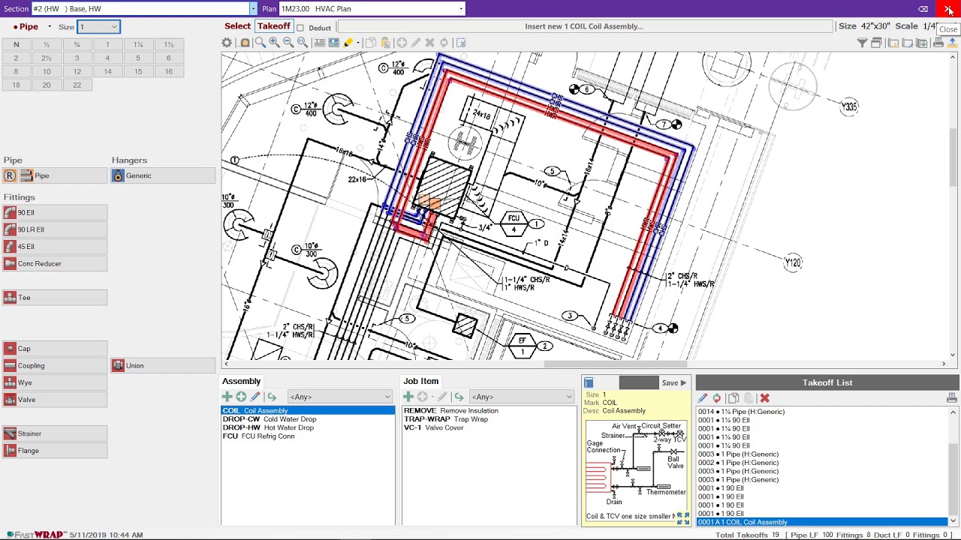961x540 pixels.
Task: Open the pipe Size combo box
Action: [98, 27]
